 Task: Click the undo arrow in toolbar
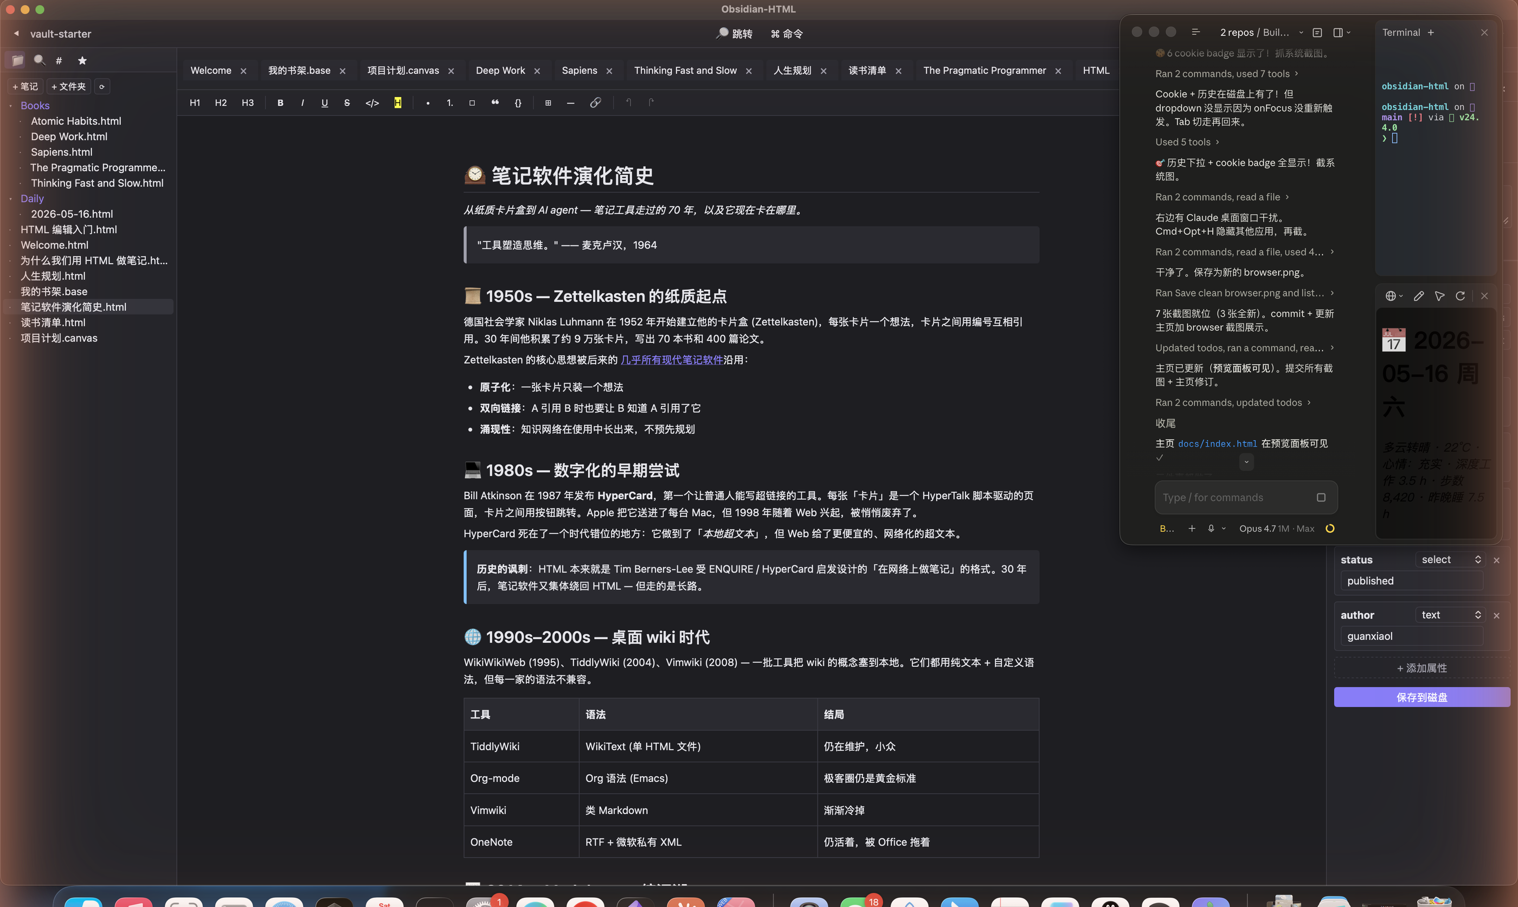click(628, 102)
